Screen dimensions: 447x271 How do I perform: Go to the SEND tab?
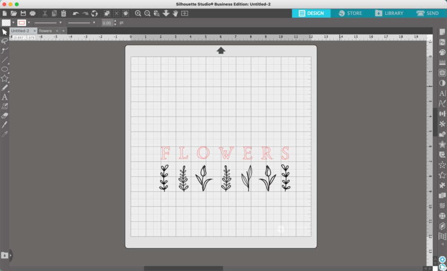click(427, 13)
